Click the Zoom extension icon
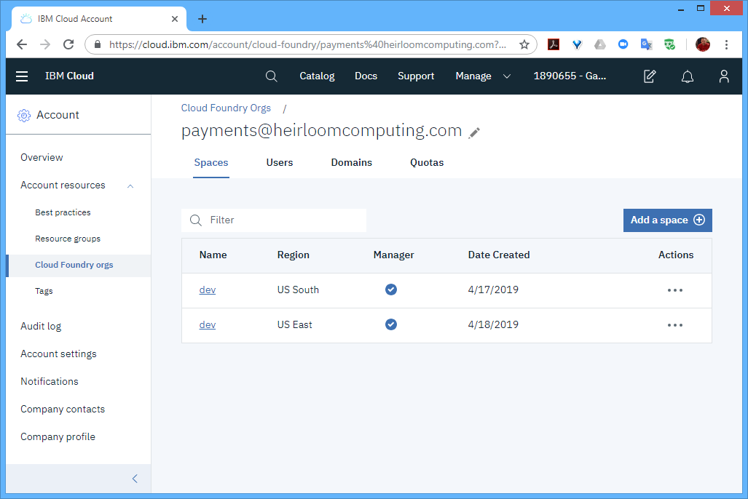This screenshot has height=499, width=748. click(623, 44)
